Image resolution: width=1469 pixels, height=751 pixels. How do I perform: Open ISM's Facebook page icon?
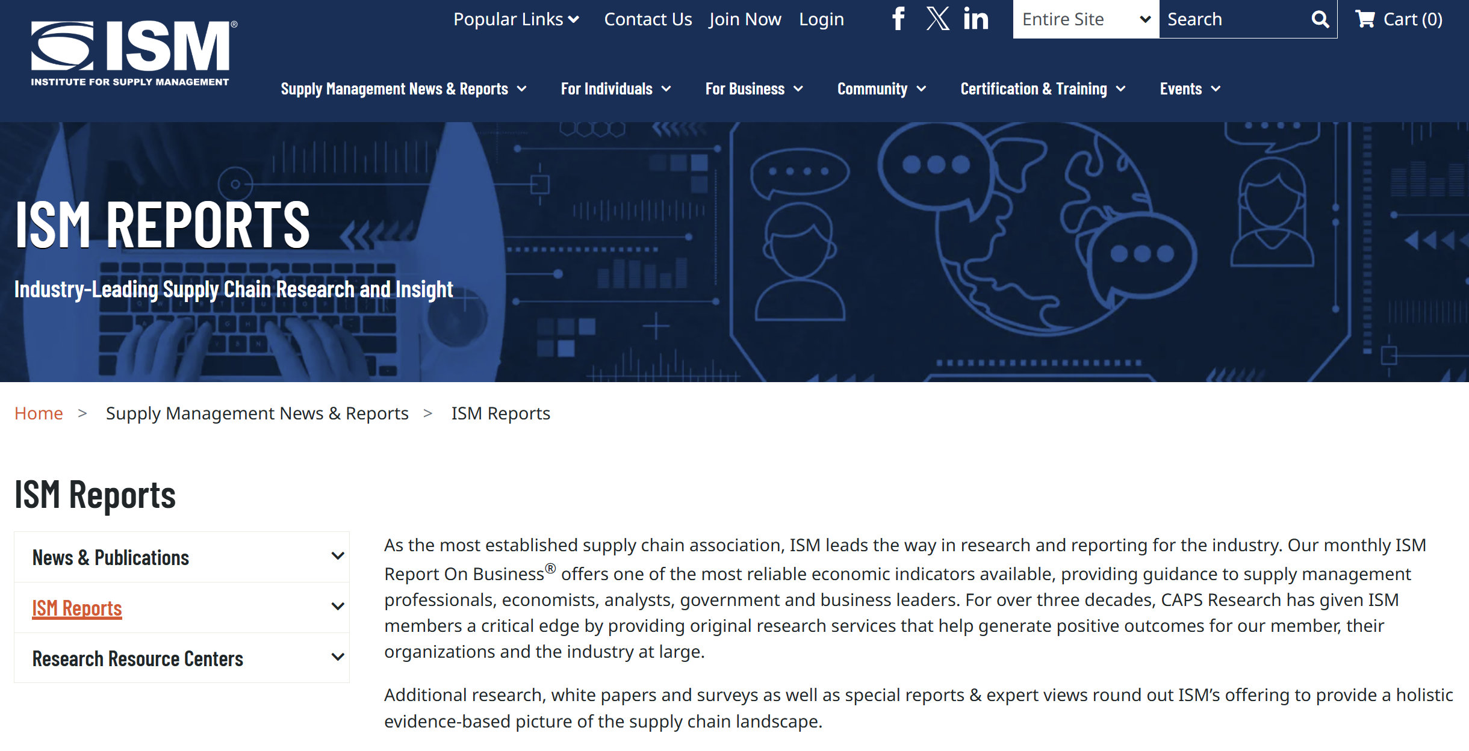click(x=898, y=19)
